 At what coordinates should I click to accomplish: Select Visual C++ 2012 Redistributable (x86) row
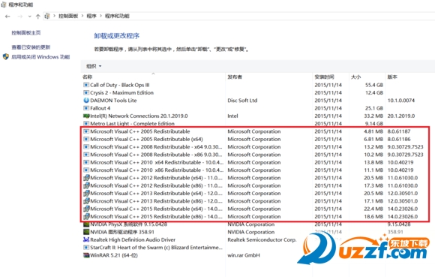pyautogui.click(x=255, y=185)
